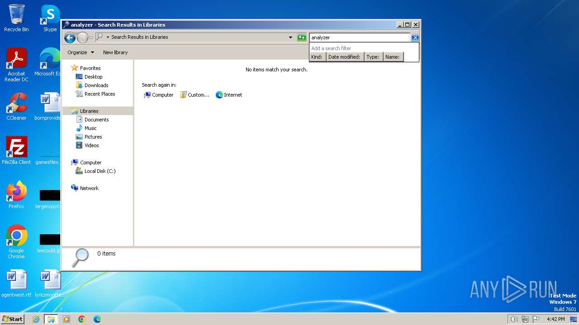The height and width of the screenshot is (325, 579).
Task: Search again in Custom location
Action: pyautogui.click(x=195, y=95)
